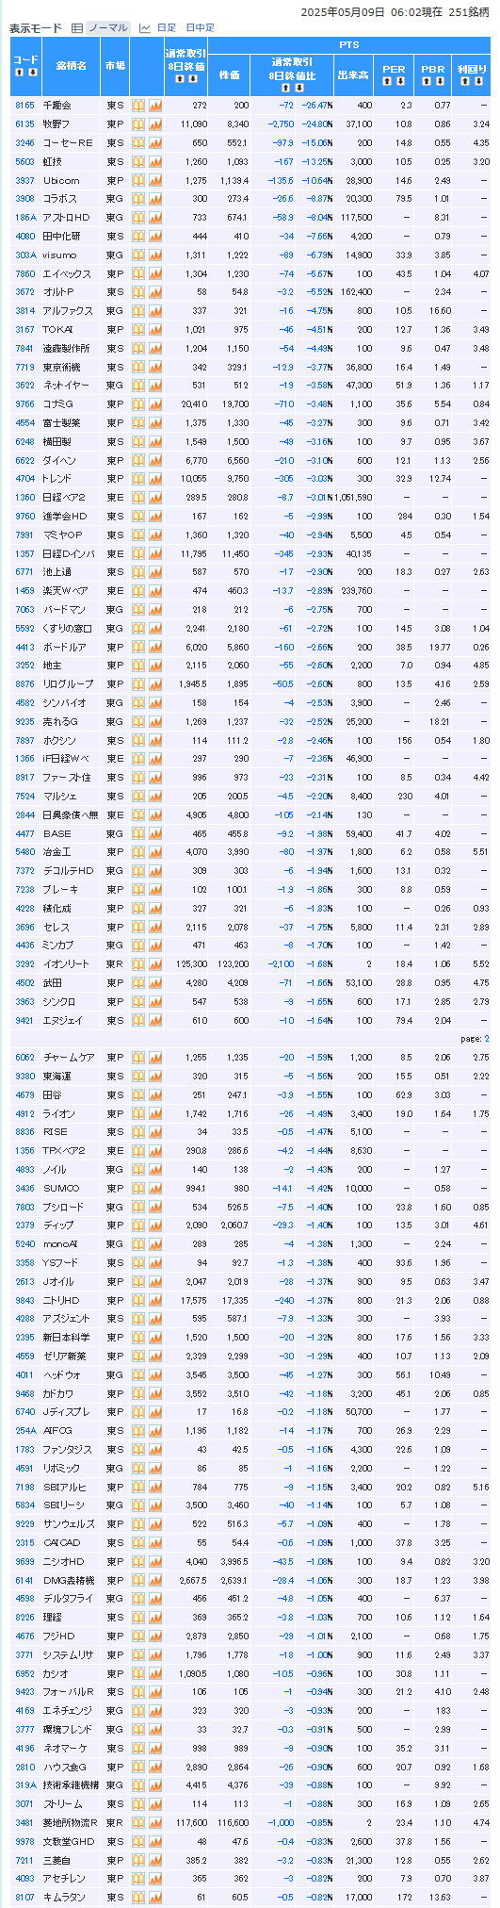The height and width of the screenshot is (1908, 500).
Task: Sort PBR column descending arrow
Action: click(x=439, y=81)
